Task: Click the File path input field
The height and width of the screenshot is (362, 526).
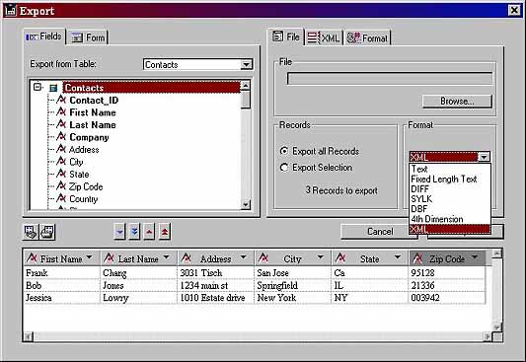Action: (390, 79)
